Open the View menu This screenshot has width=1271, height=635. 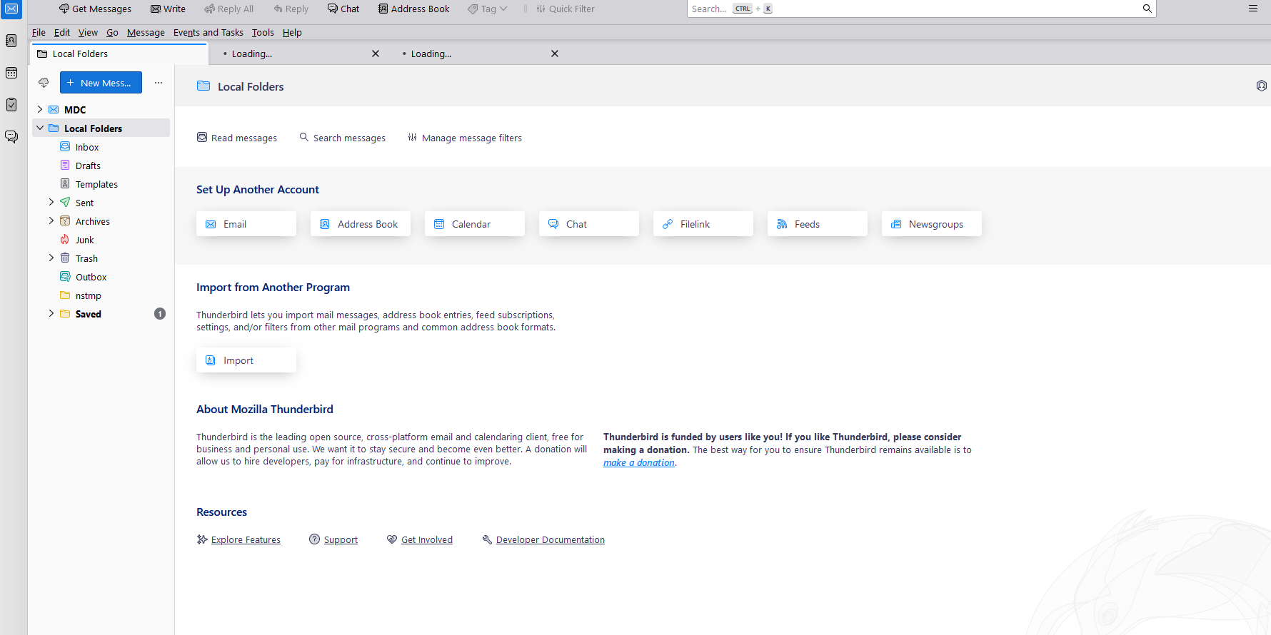pyautogui.click(x=88, y=33)
